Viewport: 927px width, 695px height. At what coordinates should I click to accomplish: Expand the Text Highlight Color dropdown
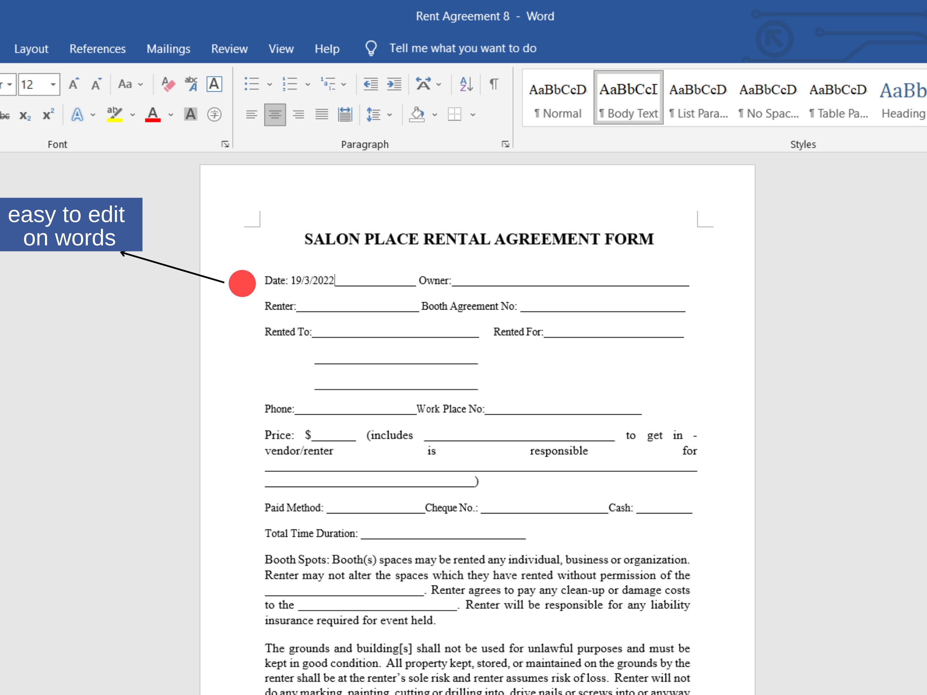133,114
